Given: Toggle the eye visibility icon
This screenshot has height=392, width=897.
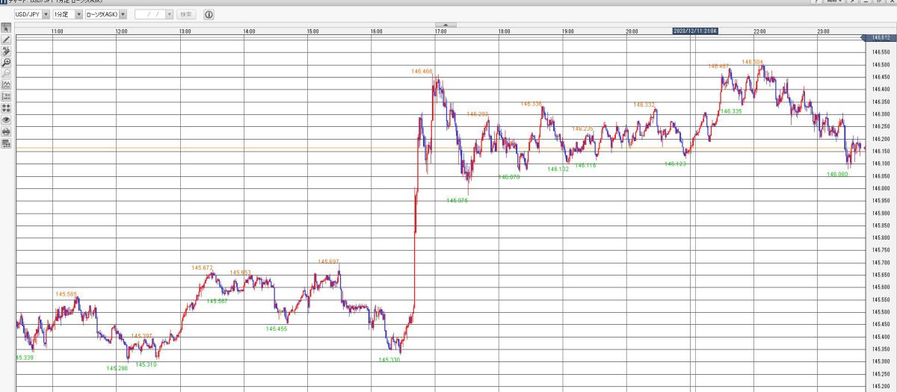Looking at the screenshot, I should 6,119.
